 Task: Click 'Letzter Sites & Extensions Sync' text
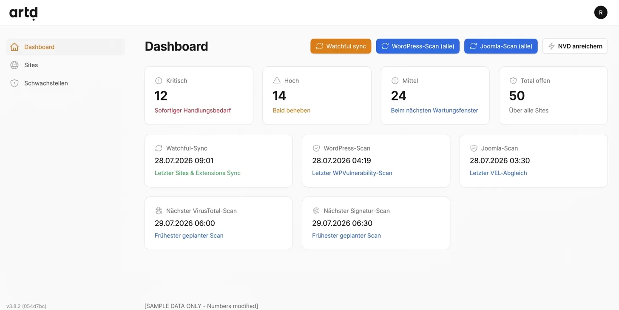198,173
